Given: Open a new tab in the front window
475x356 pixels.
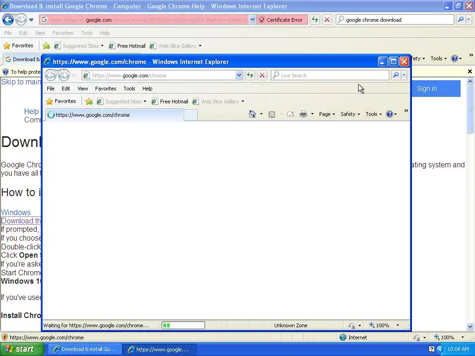Looking at the screenshot, I should [191, 115].
